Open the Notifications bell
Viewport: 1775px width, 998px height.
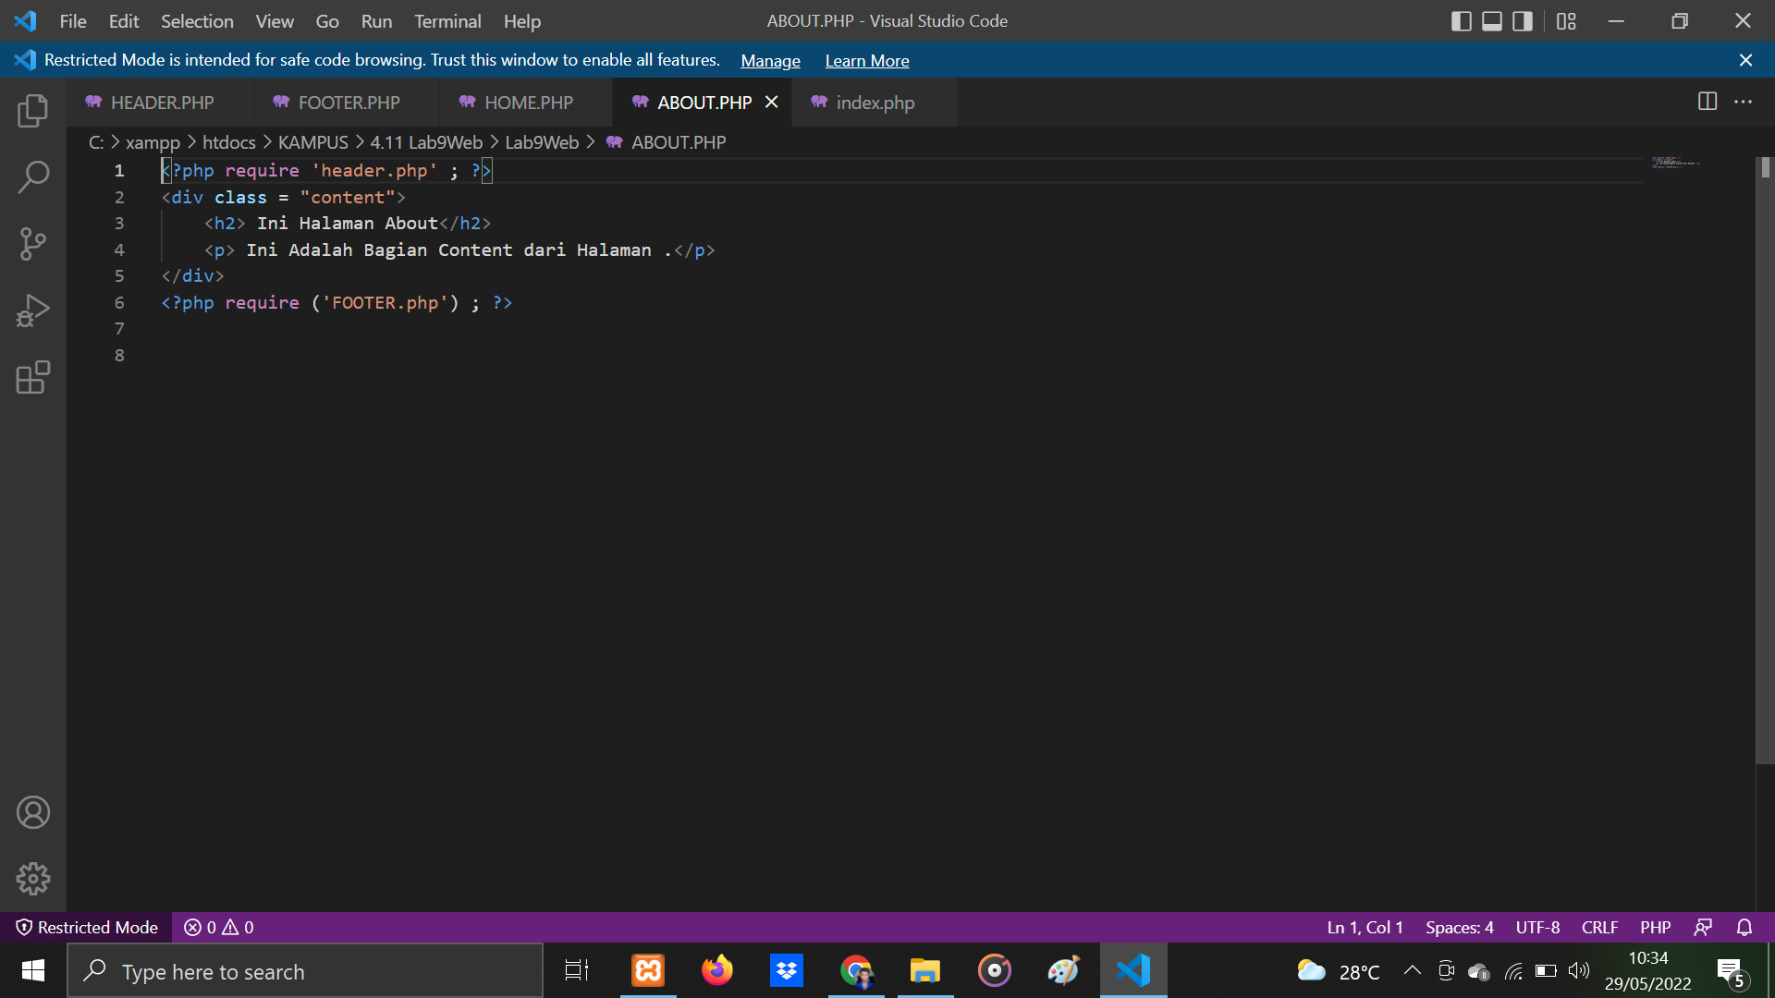pos(1745,927)
